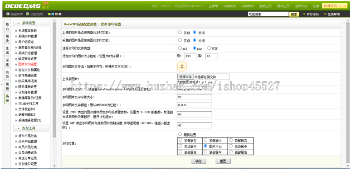Select 顶部居左 watermark position

[180, 140]
